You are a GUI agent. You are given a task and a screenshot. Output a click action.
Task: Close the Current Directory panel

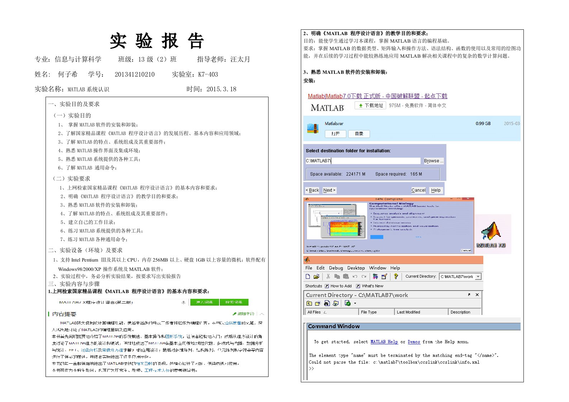(477, 295)
